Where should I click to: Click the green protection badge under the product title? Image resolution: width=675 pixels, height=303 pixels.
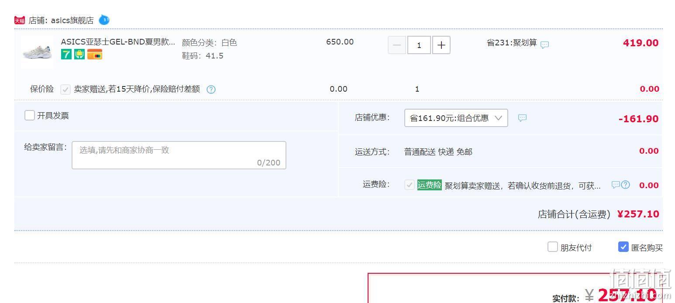pos(79,54)
